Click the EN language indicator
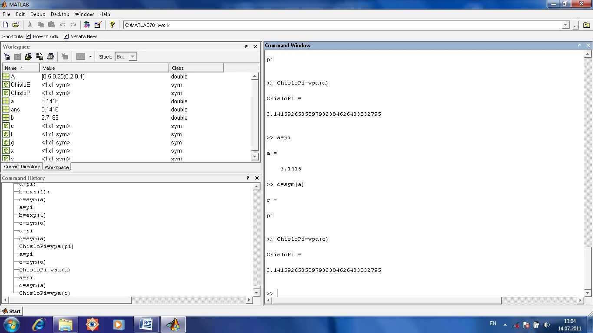The image size is (593, 333). pos(493,323)
